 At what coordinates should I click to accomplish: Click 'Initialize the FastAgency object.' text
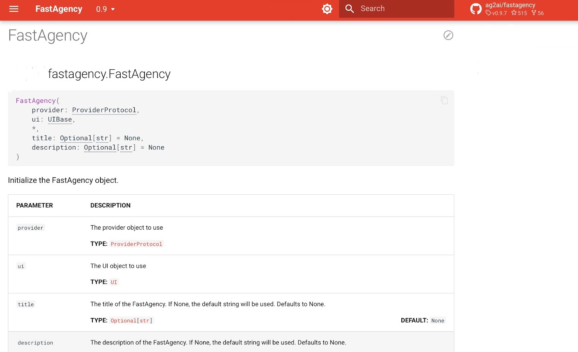[63, 180]
